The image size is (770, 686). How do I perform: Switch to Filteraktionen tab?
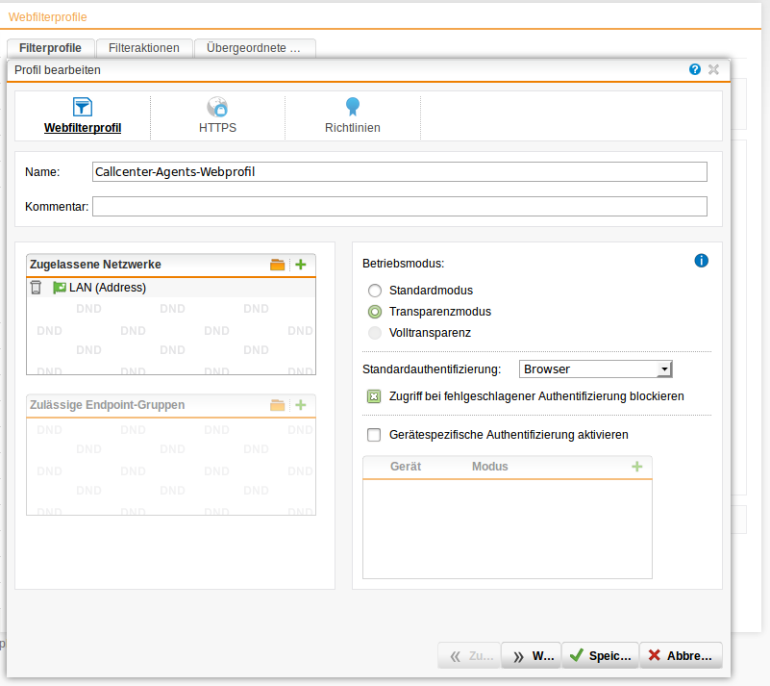click(x=144, y=48)
